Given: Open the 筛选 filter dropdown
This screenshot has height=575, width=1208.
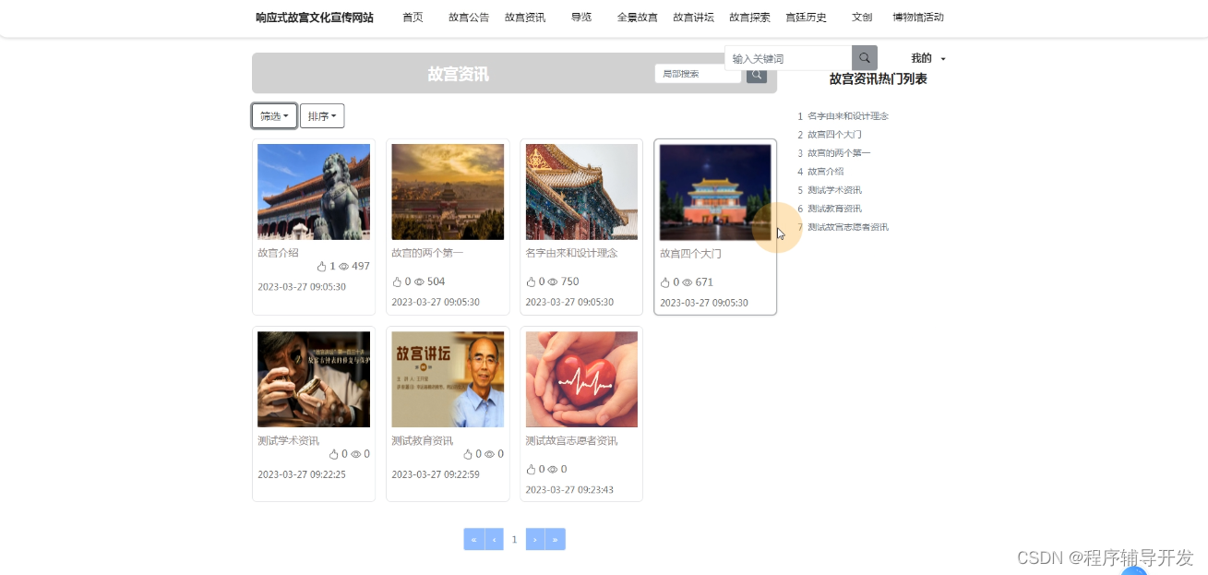Looking at the screenshot, I should click(x=274, y=116).
